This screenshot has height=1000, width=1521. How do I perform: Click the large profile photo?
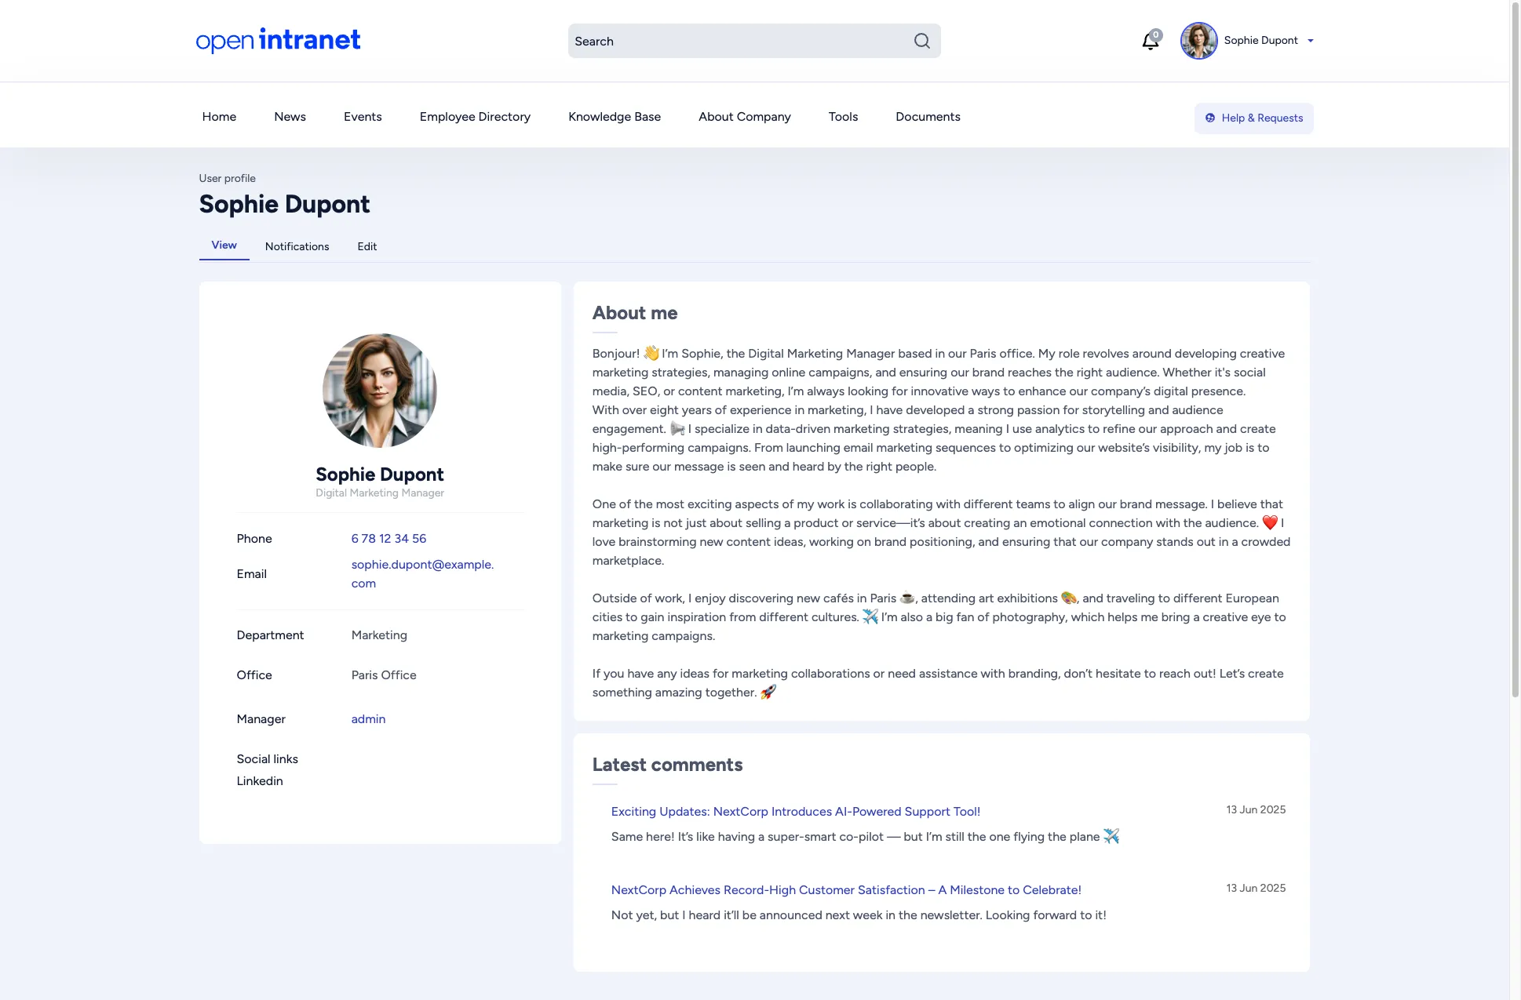click(380, 391)
